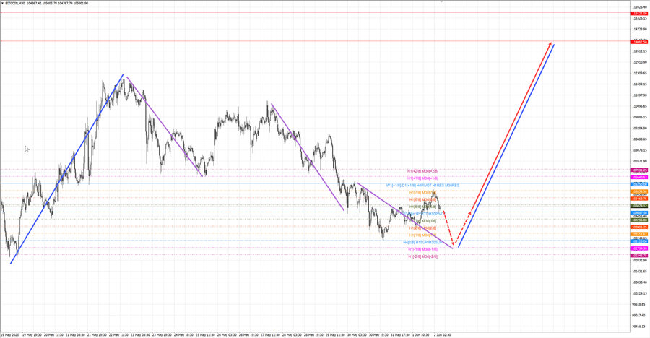The height and width of the screenshot is (338, 650).
Task: Select the 103906.25 red-orange price tag
Action: click(639, 227)
